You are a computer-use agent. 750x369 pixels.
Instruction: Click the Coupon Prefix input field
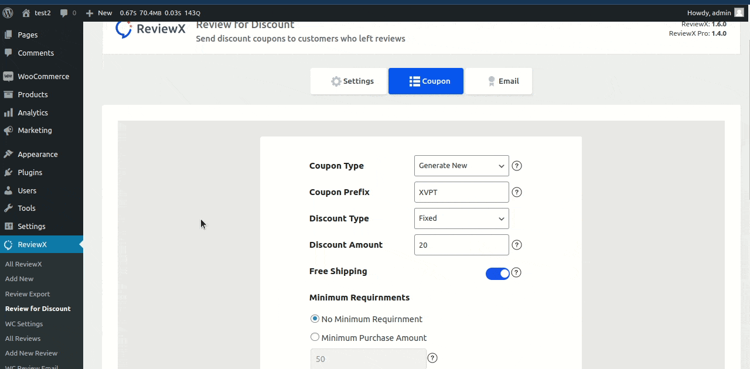461,192
